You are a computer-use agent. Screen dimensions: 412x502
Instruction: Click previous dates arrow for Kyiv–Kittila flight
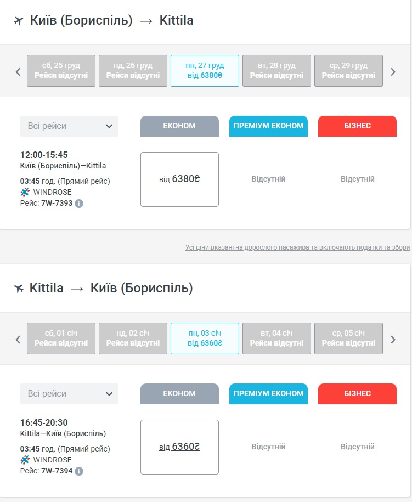(18, 71)
